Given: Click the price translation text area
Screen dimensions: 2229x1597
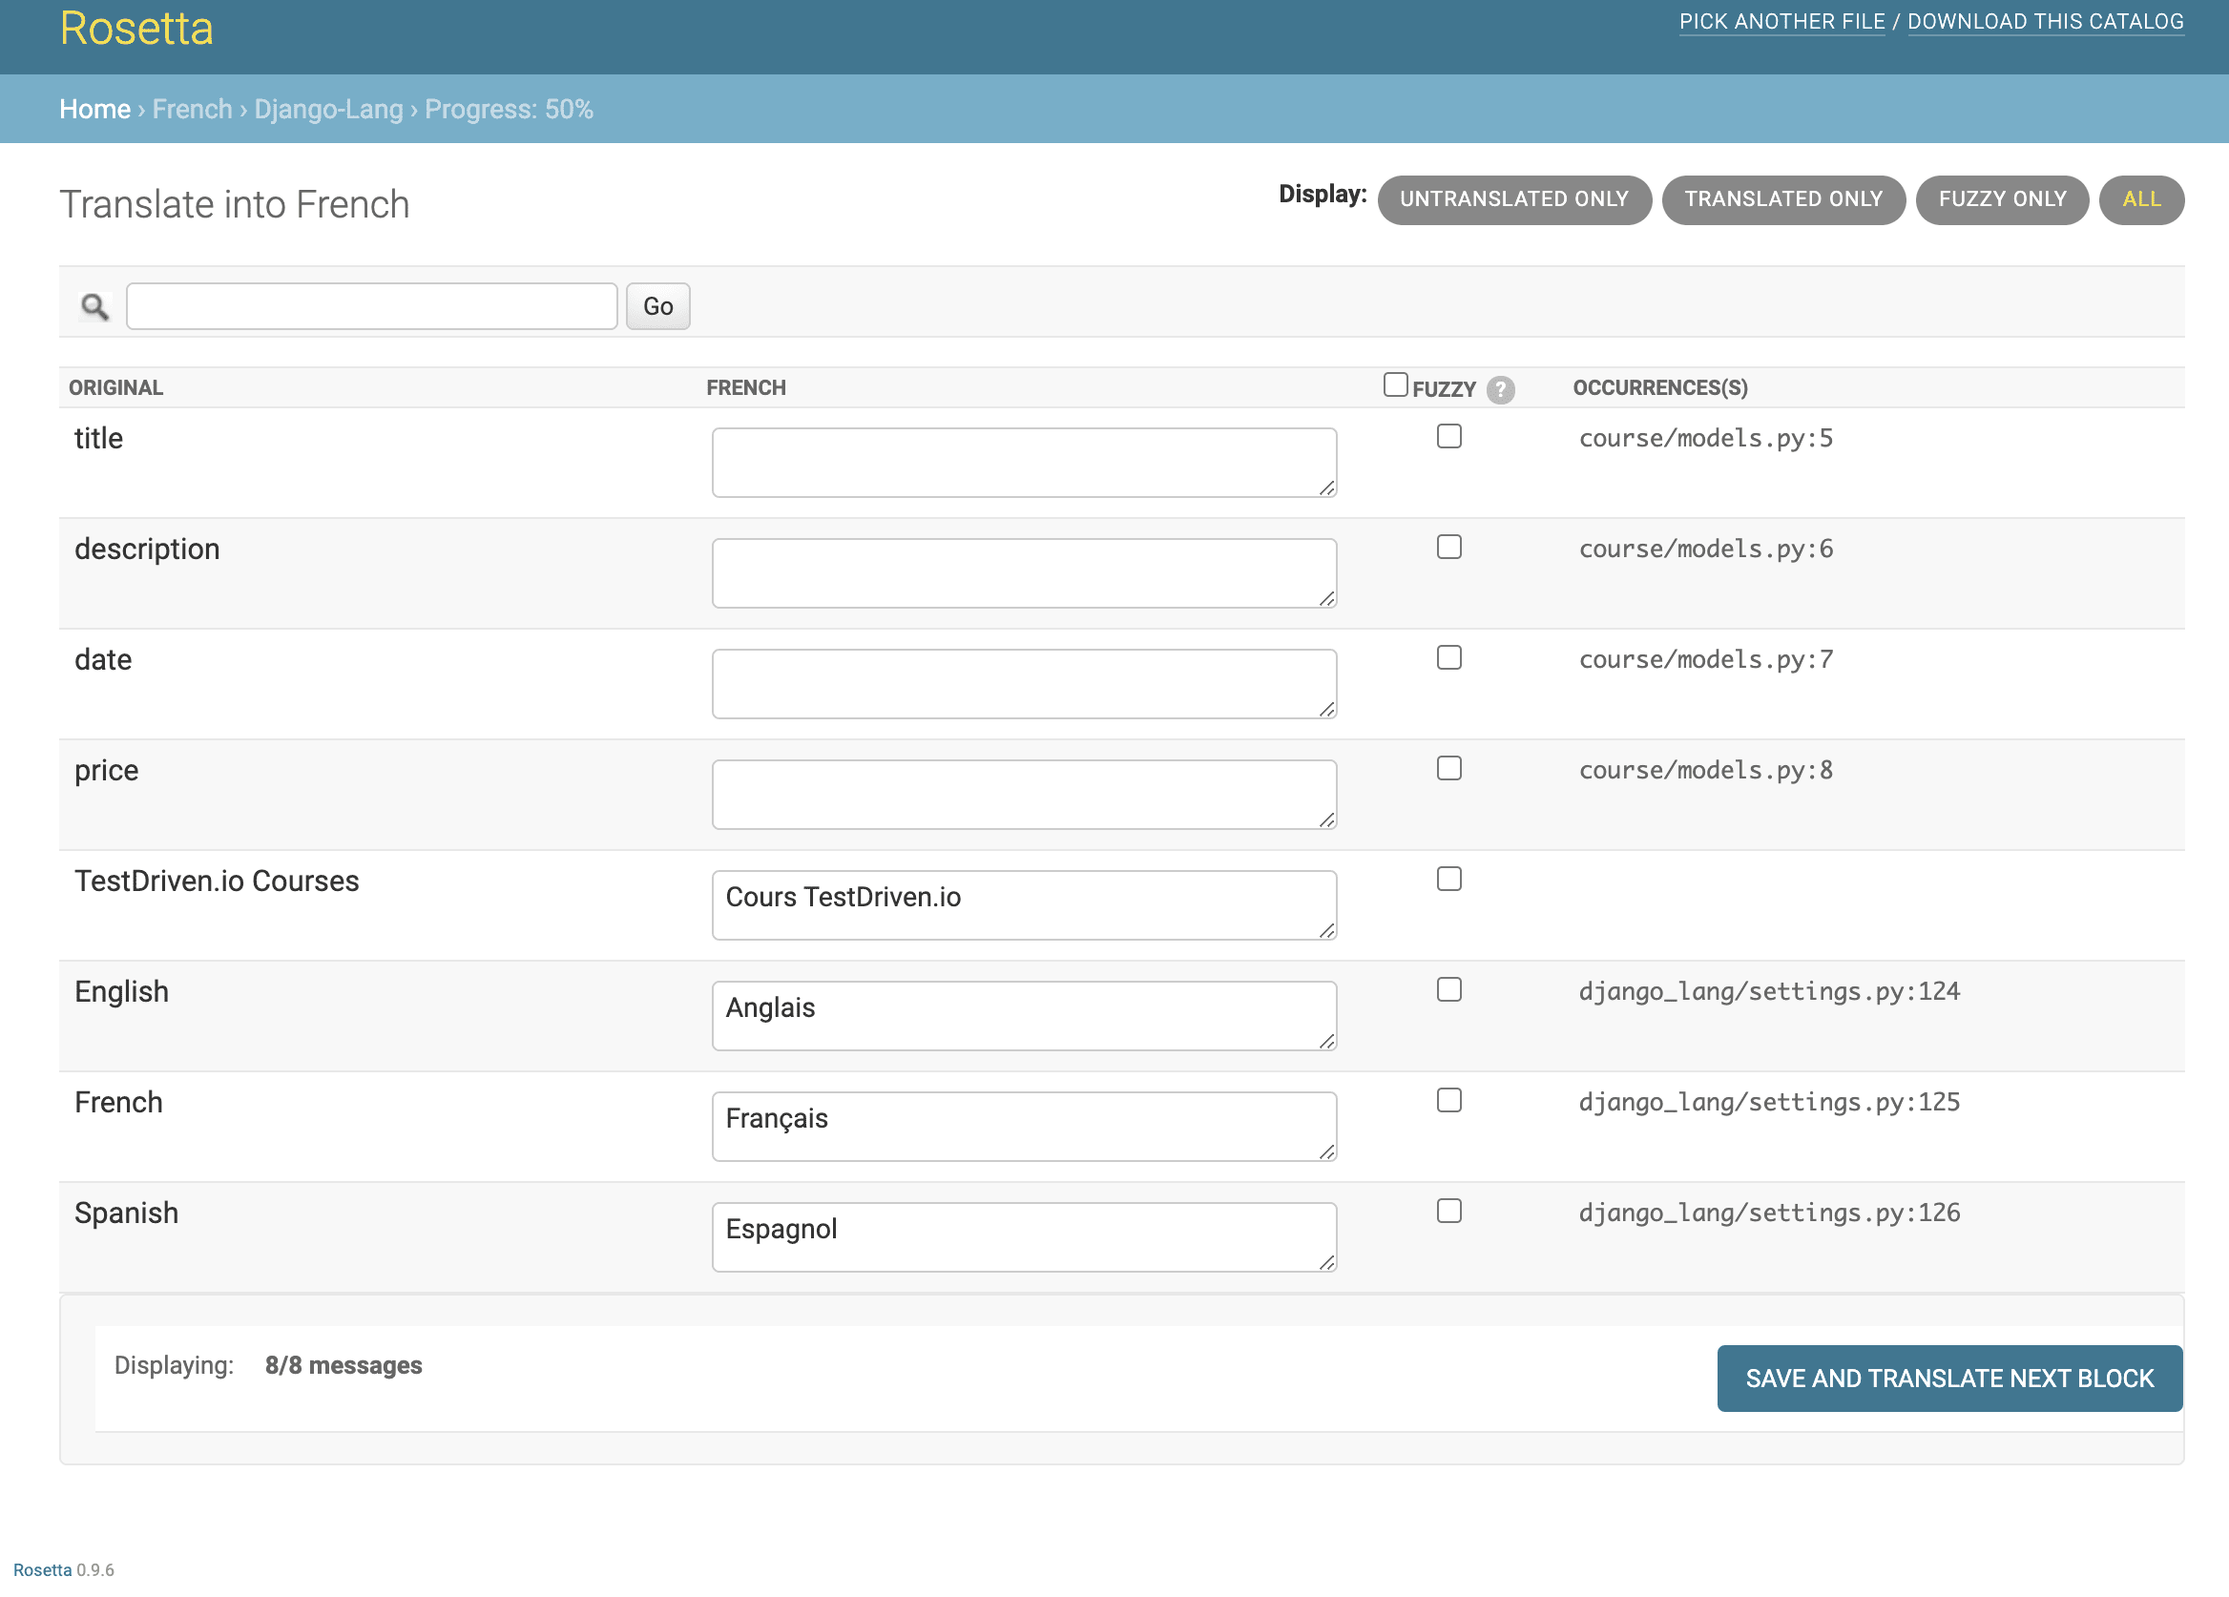Looking at the screenshot, I should pos(1023,794).
